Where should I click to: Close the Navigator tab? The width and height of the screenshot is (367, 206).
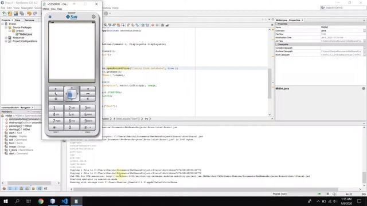33,108
